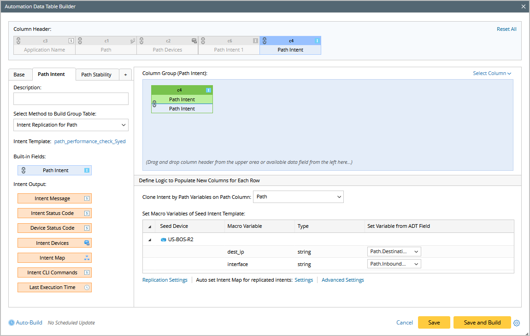The image size is (530, 336).
Task: Open the Path column dropdown
Action: [298, 197]
